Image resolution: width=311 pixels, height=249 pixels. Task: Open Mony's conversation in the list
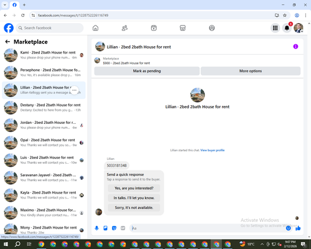click(44, 230)
